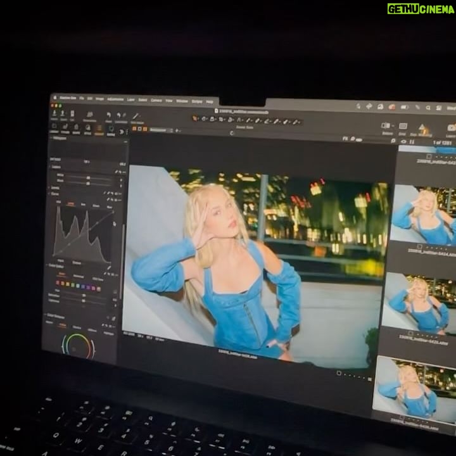Select the red swatch in Color Editor
This screenshot has height=456, width=456.
pos(58,282)
